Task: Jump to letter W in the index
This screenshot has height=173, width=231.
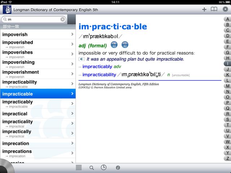Action: tap(227, 142)
